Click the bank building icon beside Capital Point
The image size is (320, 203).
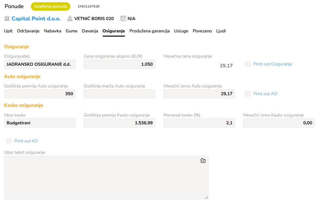tap(7, 18)
